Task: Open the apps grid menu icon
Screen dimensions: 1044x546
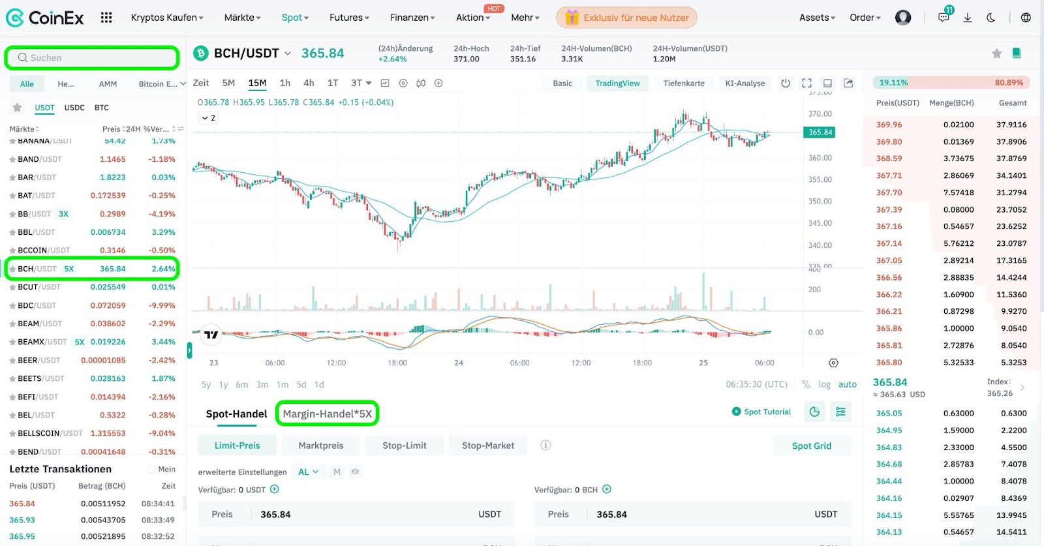Action: (x=106, y=18)
